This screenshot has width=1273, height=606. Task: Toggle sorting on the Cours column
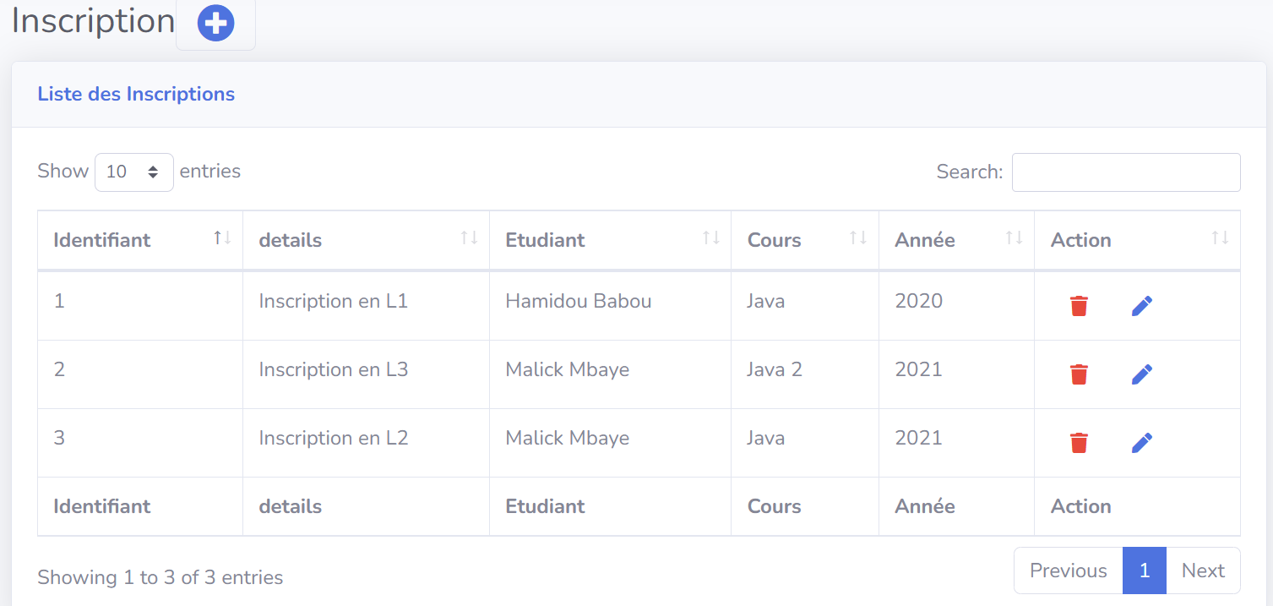(x=857, y=238)
